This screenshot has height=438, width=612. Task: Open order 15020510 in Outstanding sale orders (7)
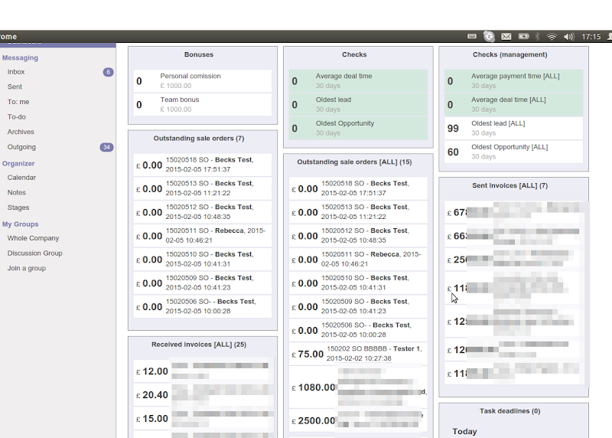click(203, 259)
